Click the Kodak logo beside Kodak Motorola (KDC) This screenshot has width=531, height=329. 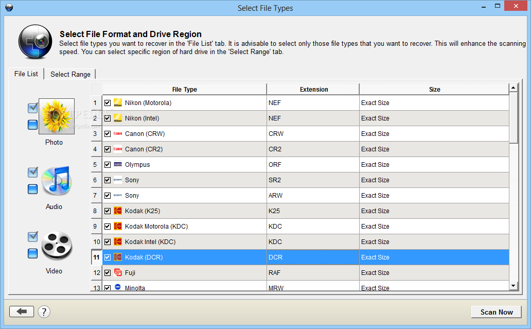pyautogui.click(x=117, y=227)
